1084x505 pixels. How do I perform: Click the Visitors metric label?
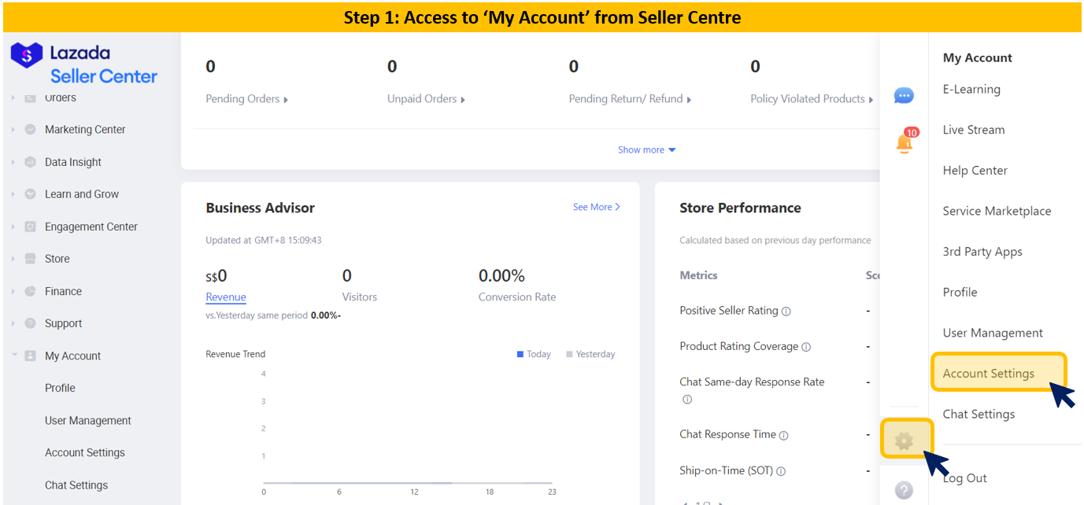[x=360, y=297]
